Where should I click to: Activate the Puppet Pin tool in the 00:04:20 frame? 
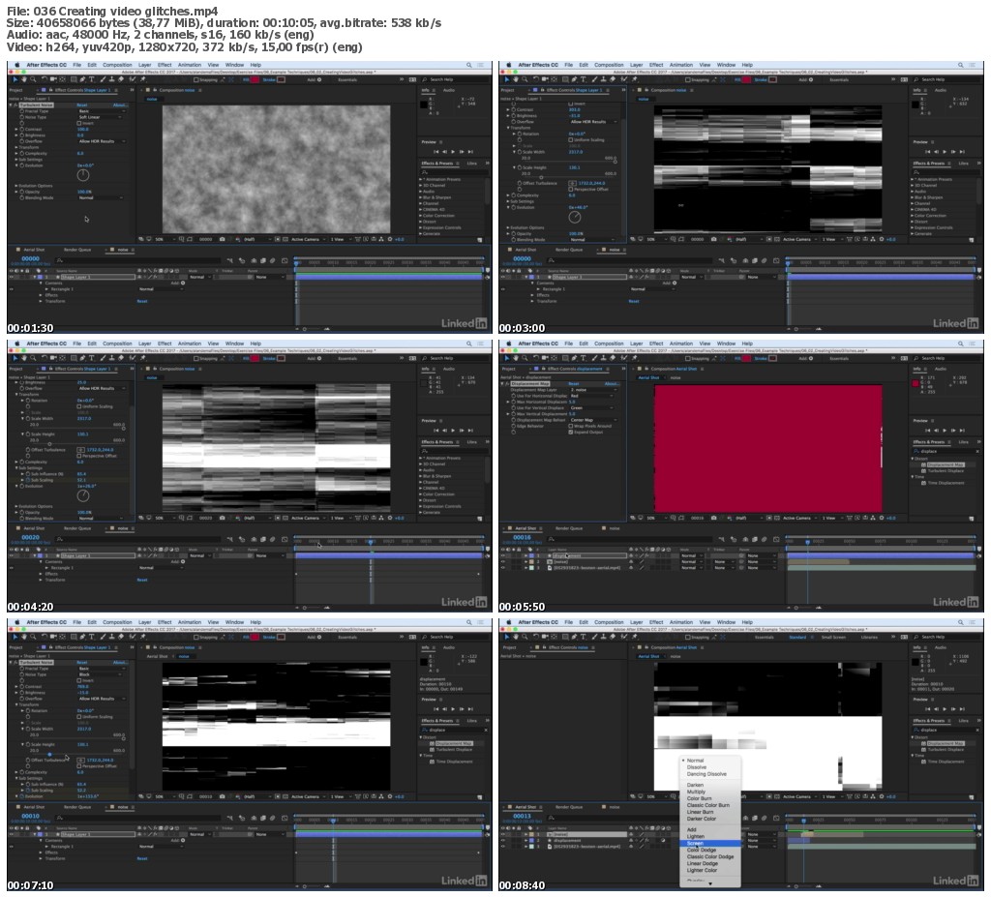143,358
